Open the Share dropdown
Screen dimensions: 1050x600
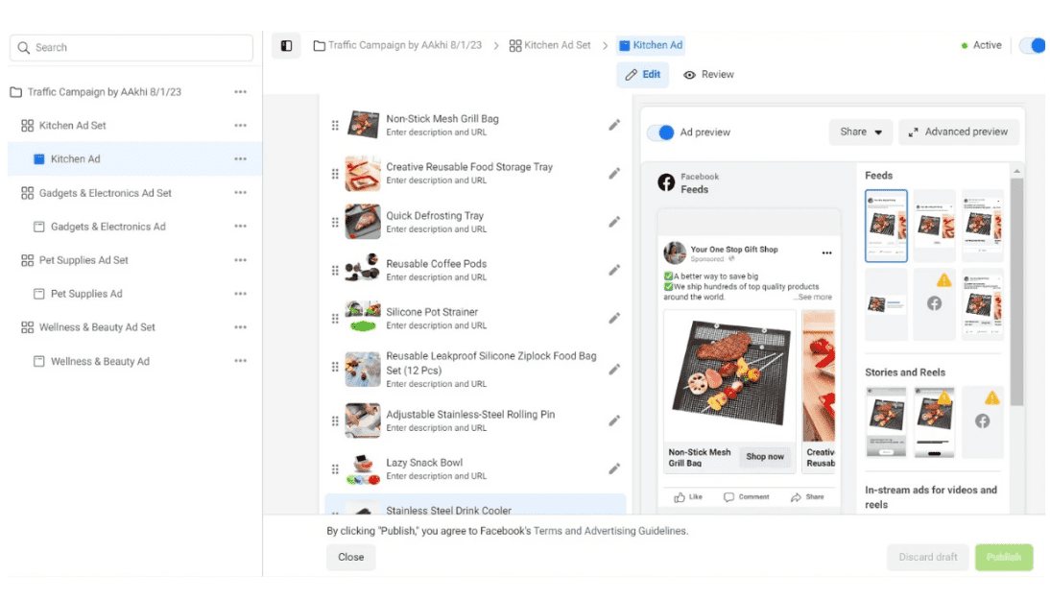(x=861, y=132)
